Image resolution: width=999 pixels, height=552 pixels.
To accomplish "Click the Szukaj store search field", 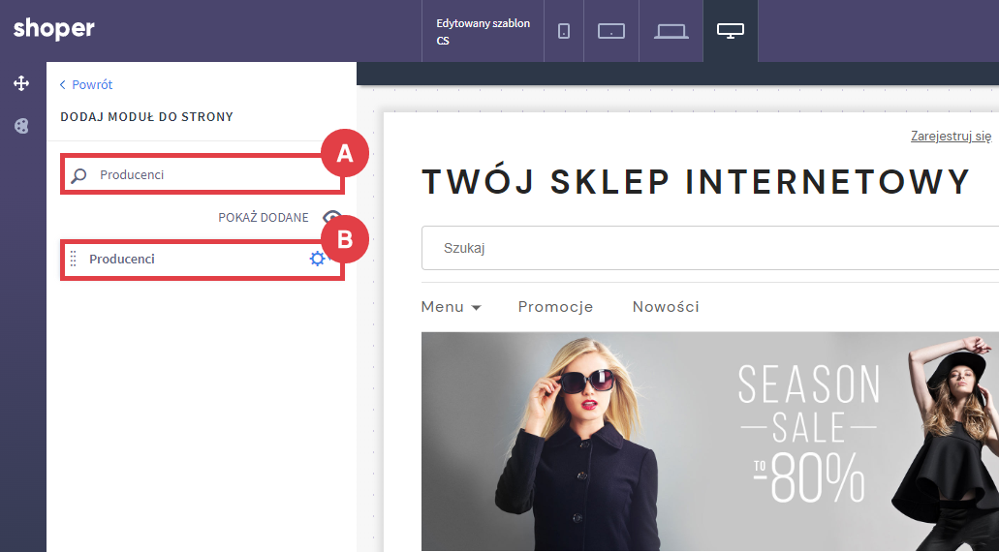I will (x=709, y=248).
